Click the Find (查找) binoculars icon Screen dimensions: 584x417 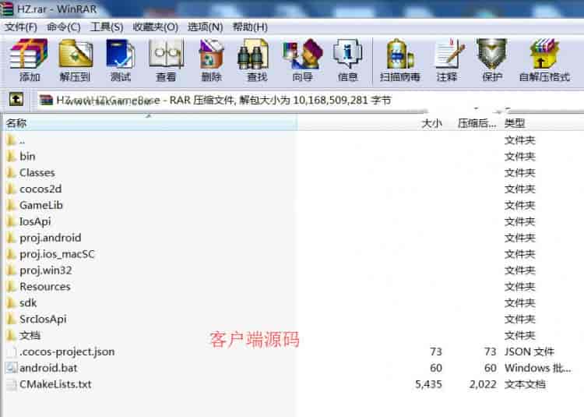tap(257, 60)
